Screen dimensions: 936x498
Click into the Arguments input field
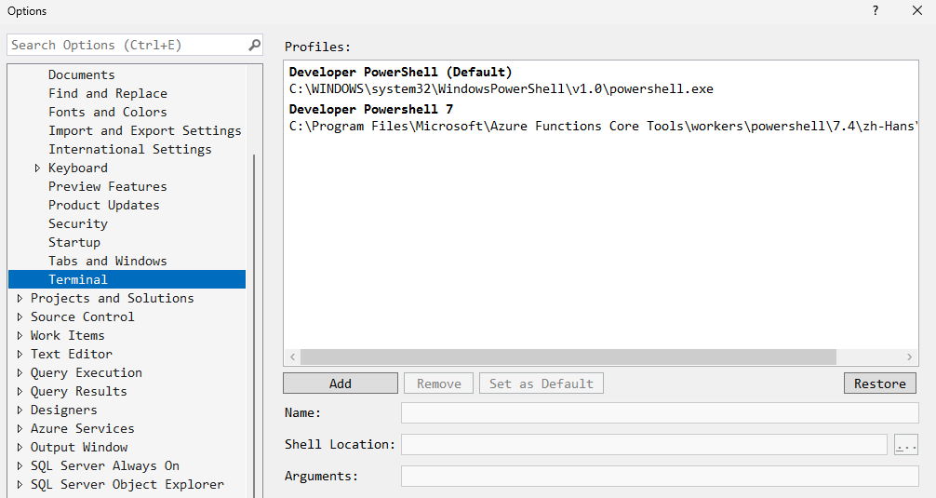[659, 477]
